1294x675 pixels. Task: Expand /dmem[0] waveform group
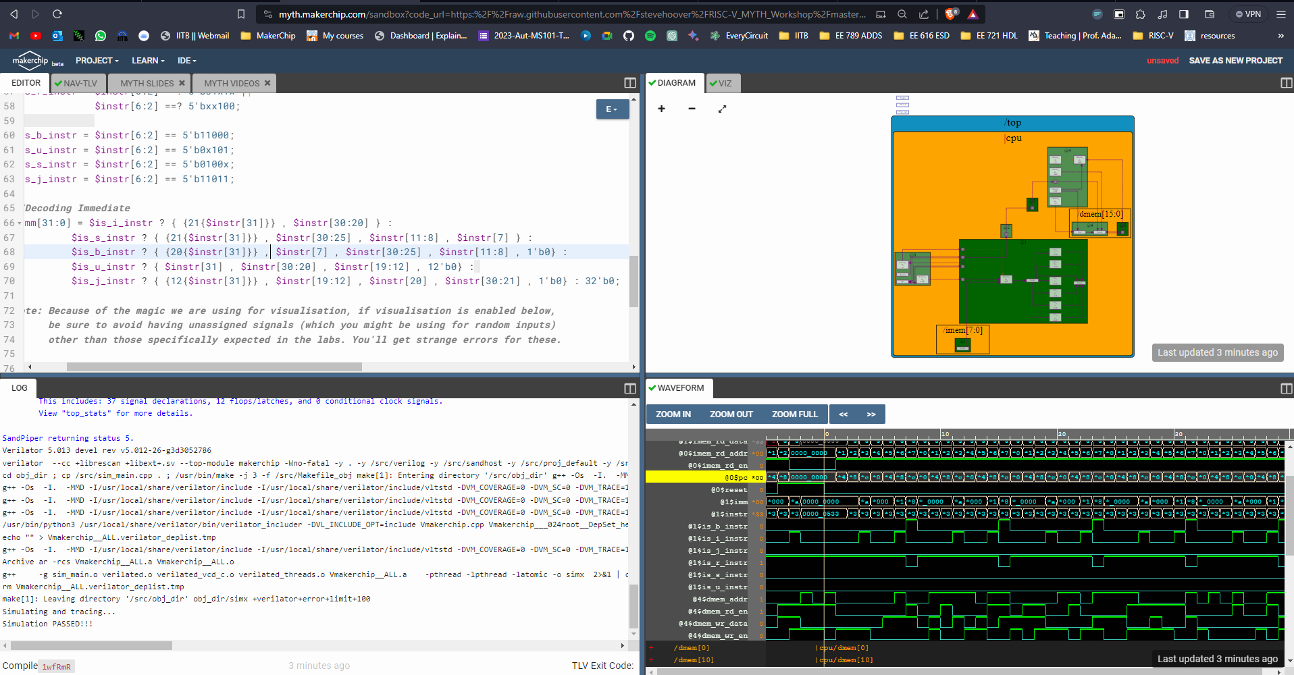[x=651, y=648]
